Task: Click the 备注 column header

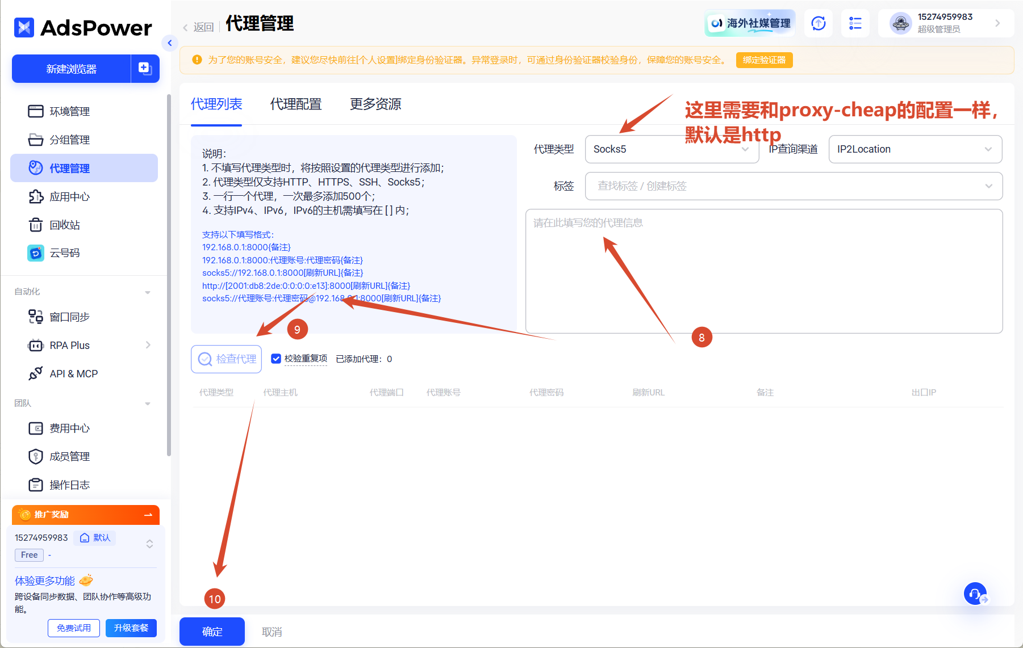Action: pos(765,392)
